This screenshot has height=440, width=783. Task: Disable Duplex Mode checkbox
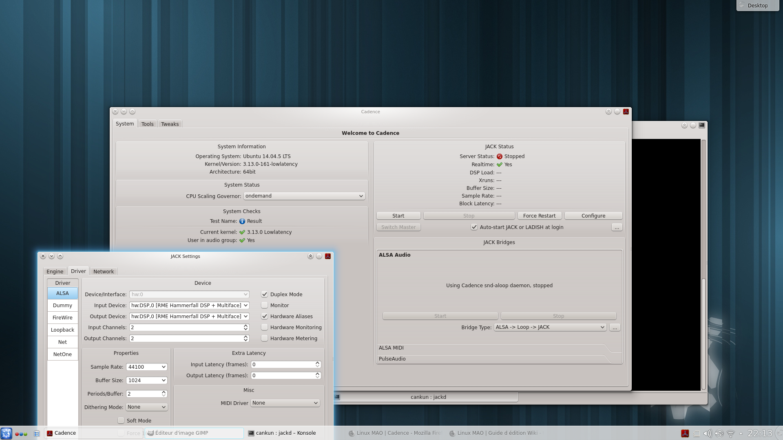coord(265,294)
